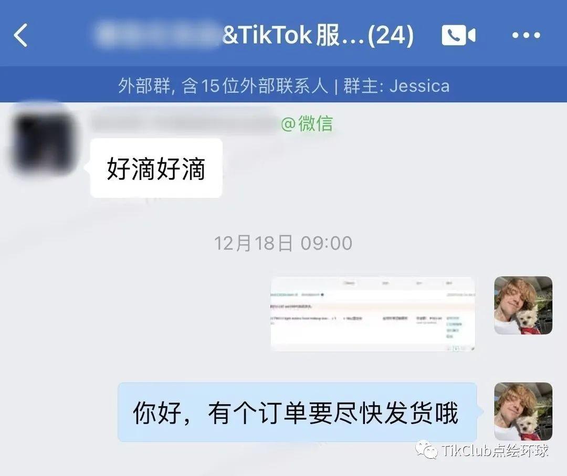This screenshot has width=567, height=476.
Task: Tap the member count (24) in title
Action: (391, 35)
